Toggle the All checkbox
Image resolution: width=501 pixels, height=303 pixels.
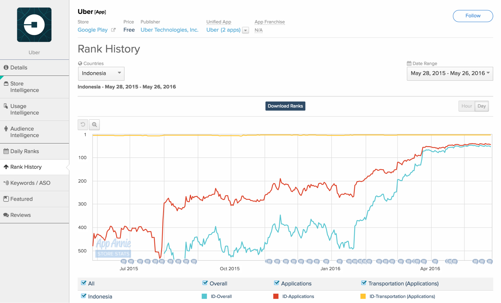[x=84, y=283]
